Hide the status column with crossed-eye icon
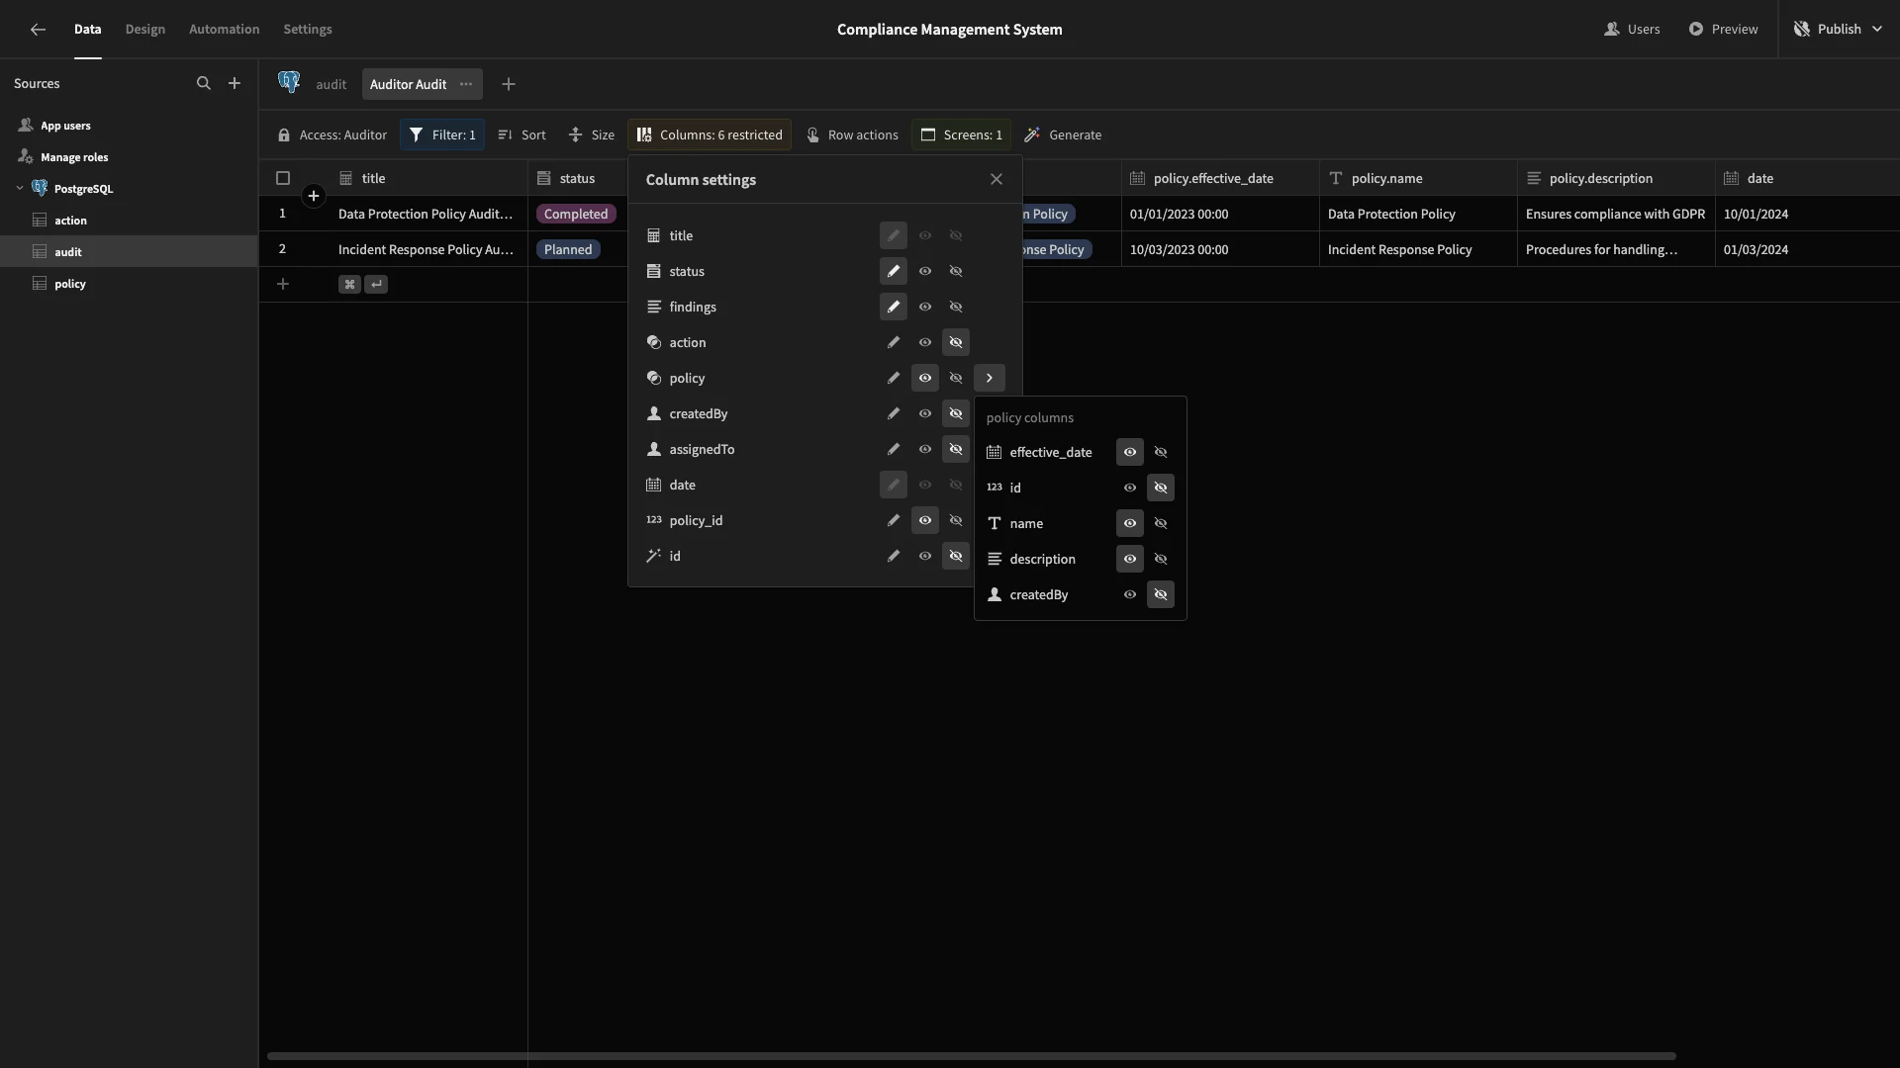The width and height of the screenshot is (1900, 1068). point(956,271)
